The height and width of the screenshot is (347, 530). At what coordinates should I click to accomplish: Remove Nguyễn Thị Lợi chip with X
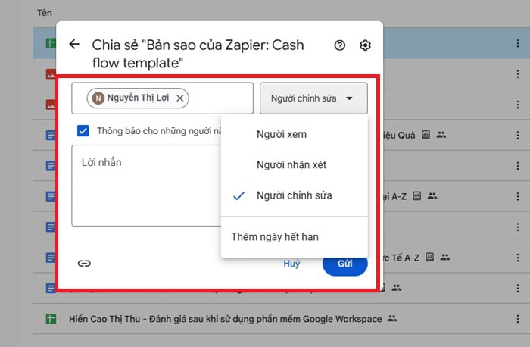tap(179, 98)
